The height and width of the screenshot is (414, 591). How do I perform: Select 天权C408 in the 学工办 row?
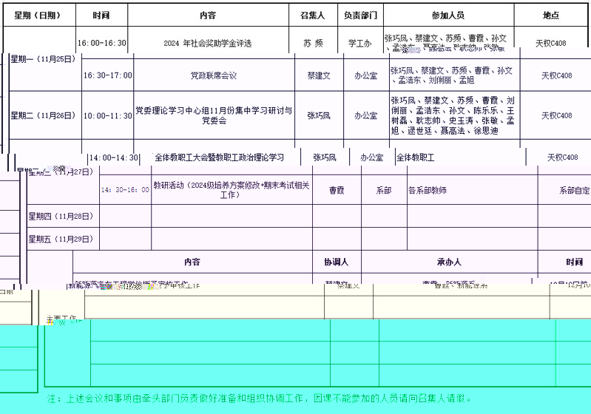(550, 43)
